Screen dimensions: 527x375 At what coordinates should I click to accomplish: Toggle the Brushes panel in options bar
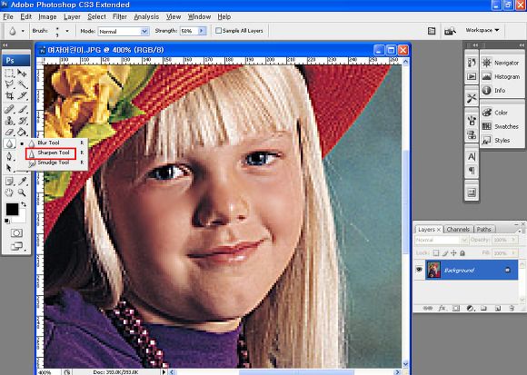432,31
